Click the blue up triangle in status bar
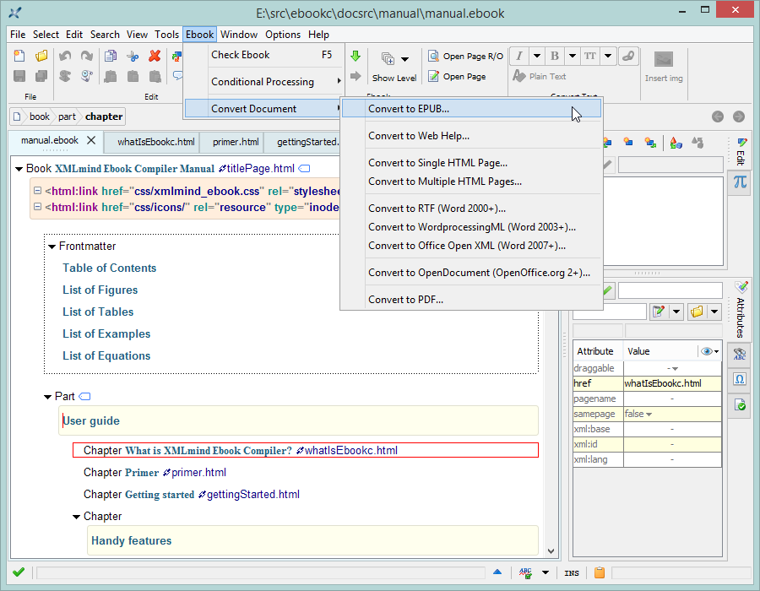The height and width of the screenshot is (591, 760). [x=497, y=572]
